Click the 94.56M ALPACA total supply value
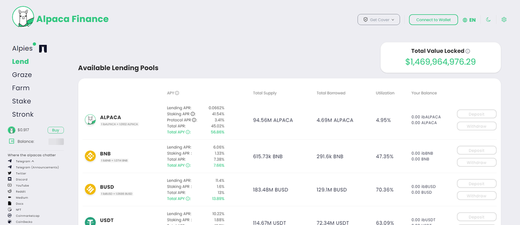This screenshot has height=225, width=520. coord(273,120)
